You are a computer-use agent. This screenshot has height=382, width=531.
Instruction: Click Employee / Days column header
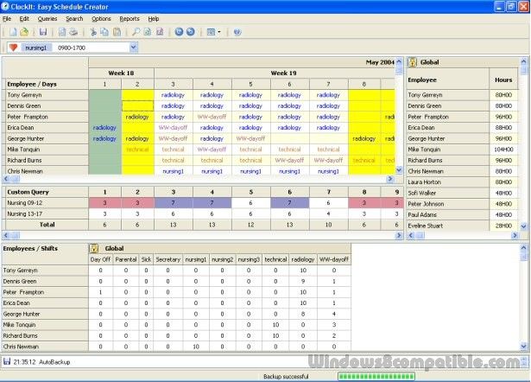(46, 84)
